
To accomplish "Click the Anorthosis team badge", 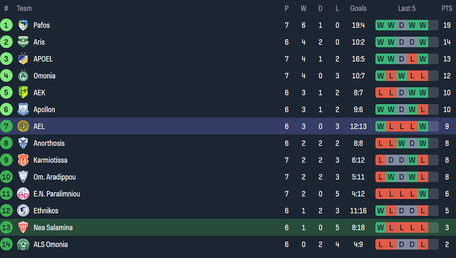I will (23, 143).
